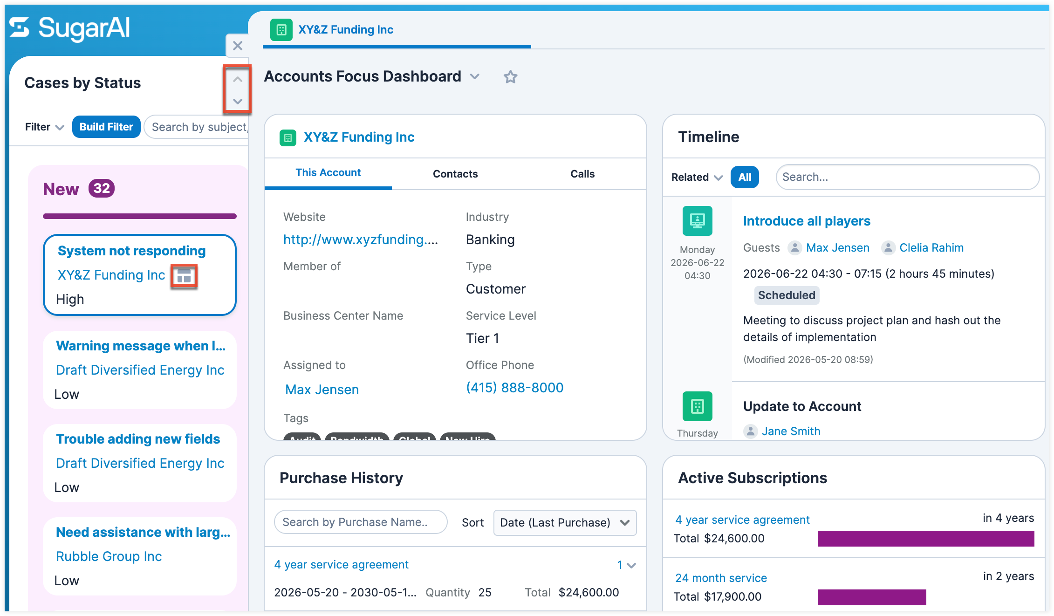Click the Update to Account heading
The image size is (1054, 616).
tap(802, 406)
